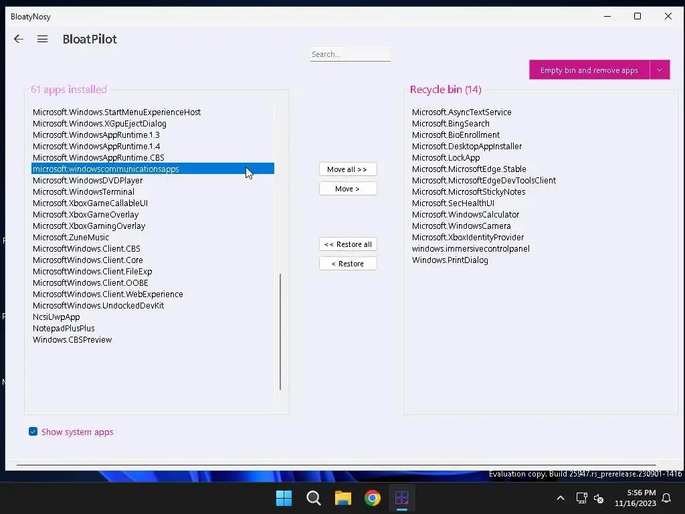
Task: Select Microsoft.MicrosoftStickyNotes
Action: point(468,191)
